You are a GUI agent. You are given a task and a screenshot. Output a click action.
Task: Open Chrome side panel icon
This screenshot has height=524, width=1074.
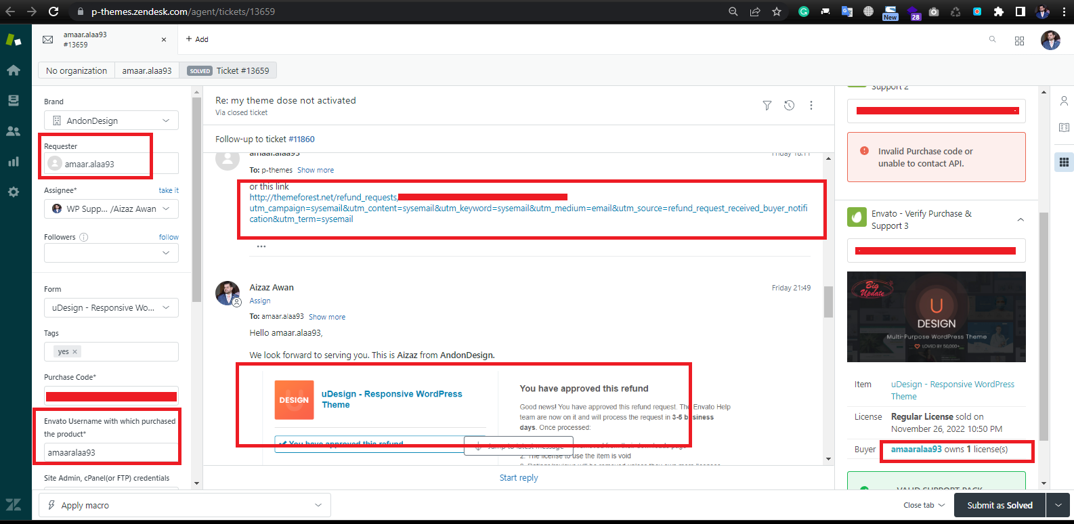point(1021,12)
